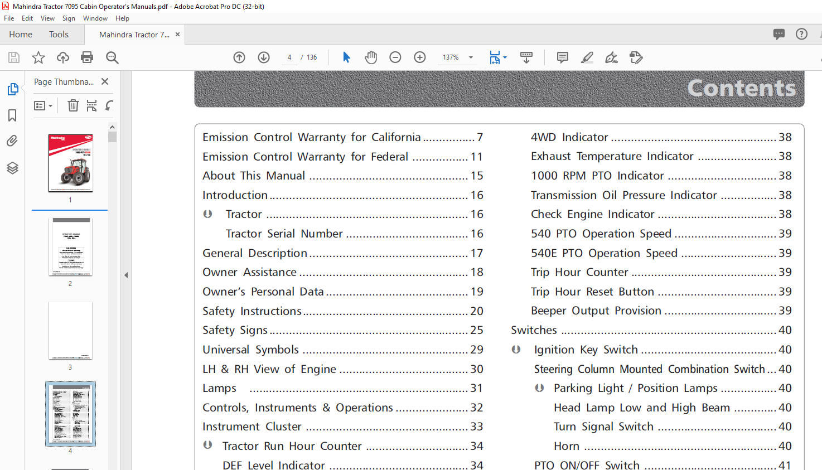Close the Mahindra Tractor document tab
This screenshot has width=822, height=470.
[178, 35]
